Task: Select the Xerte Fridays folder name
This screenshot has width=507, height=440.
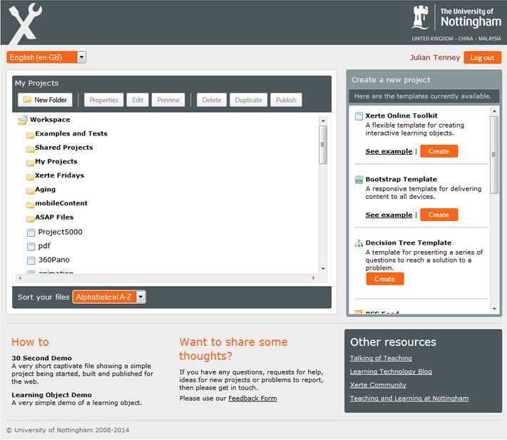Action: pyautogui.click(x=59, y=175)
